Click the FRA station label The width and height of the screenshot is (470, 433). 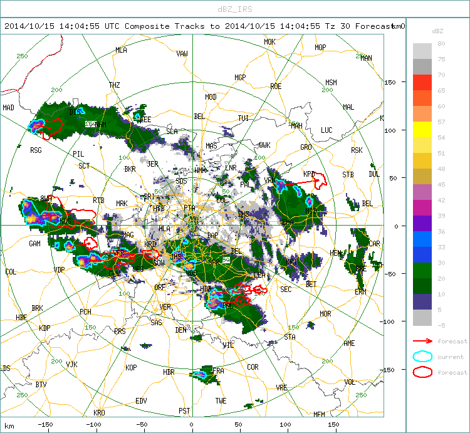pyautogui.click(x=218, y=371)
